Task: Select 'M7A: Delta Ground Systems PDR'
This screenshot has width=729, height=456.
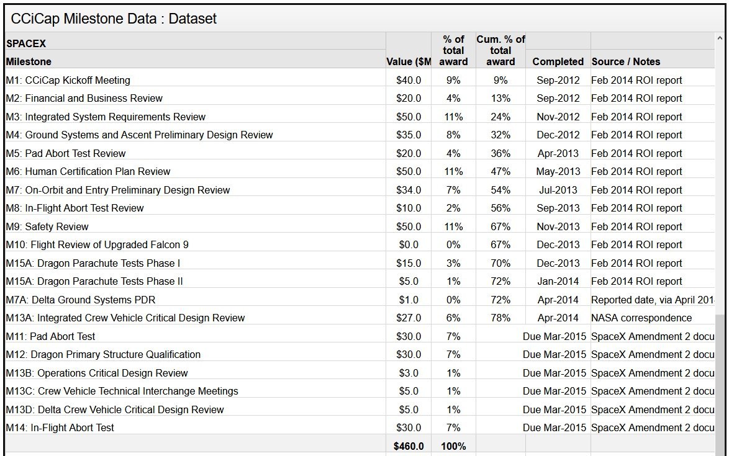Action: [81, 300]
